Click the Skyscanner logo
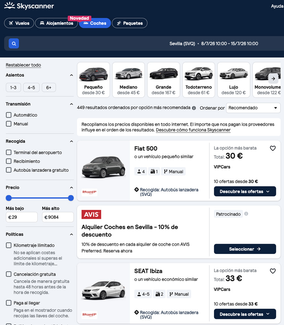 click(x=29, y=6)
